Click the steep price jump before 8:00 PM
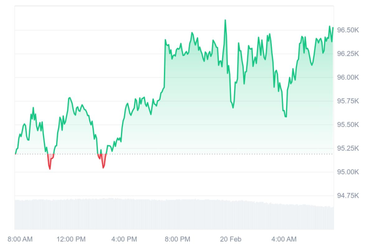 pos(165,65)
